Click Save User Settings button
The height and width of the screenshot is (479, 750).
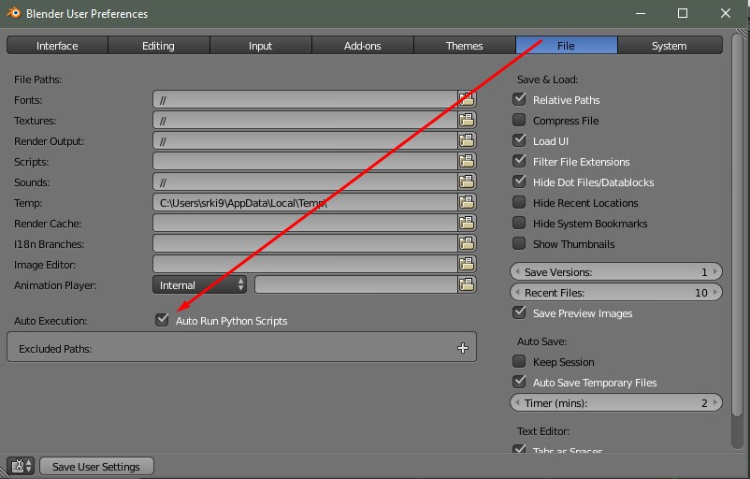coord(96,467)
